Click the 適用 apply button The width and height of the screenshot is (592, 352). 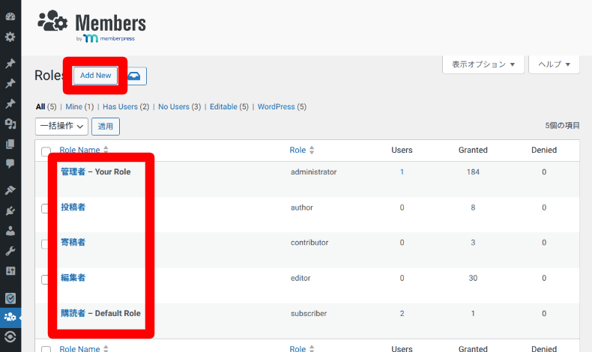106,127
